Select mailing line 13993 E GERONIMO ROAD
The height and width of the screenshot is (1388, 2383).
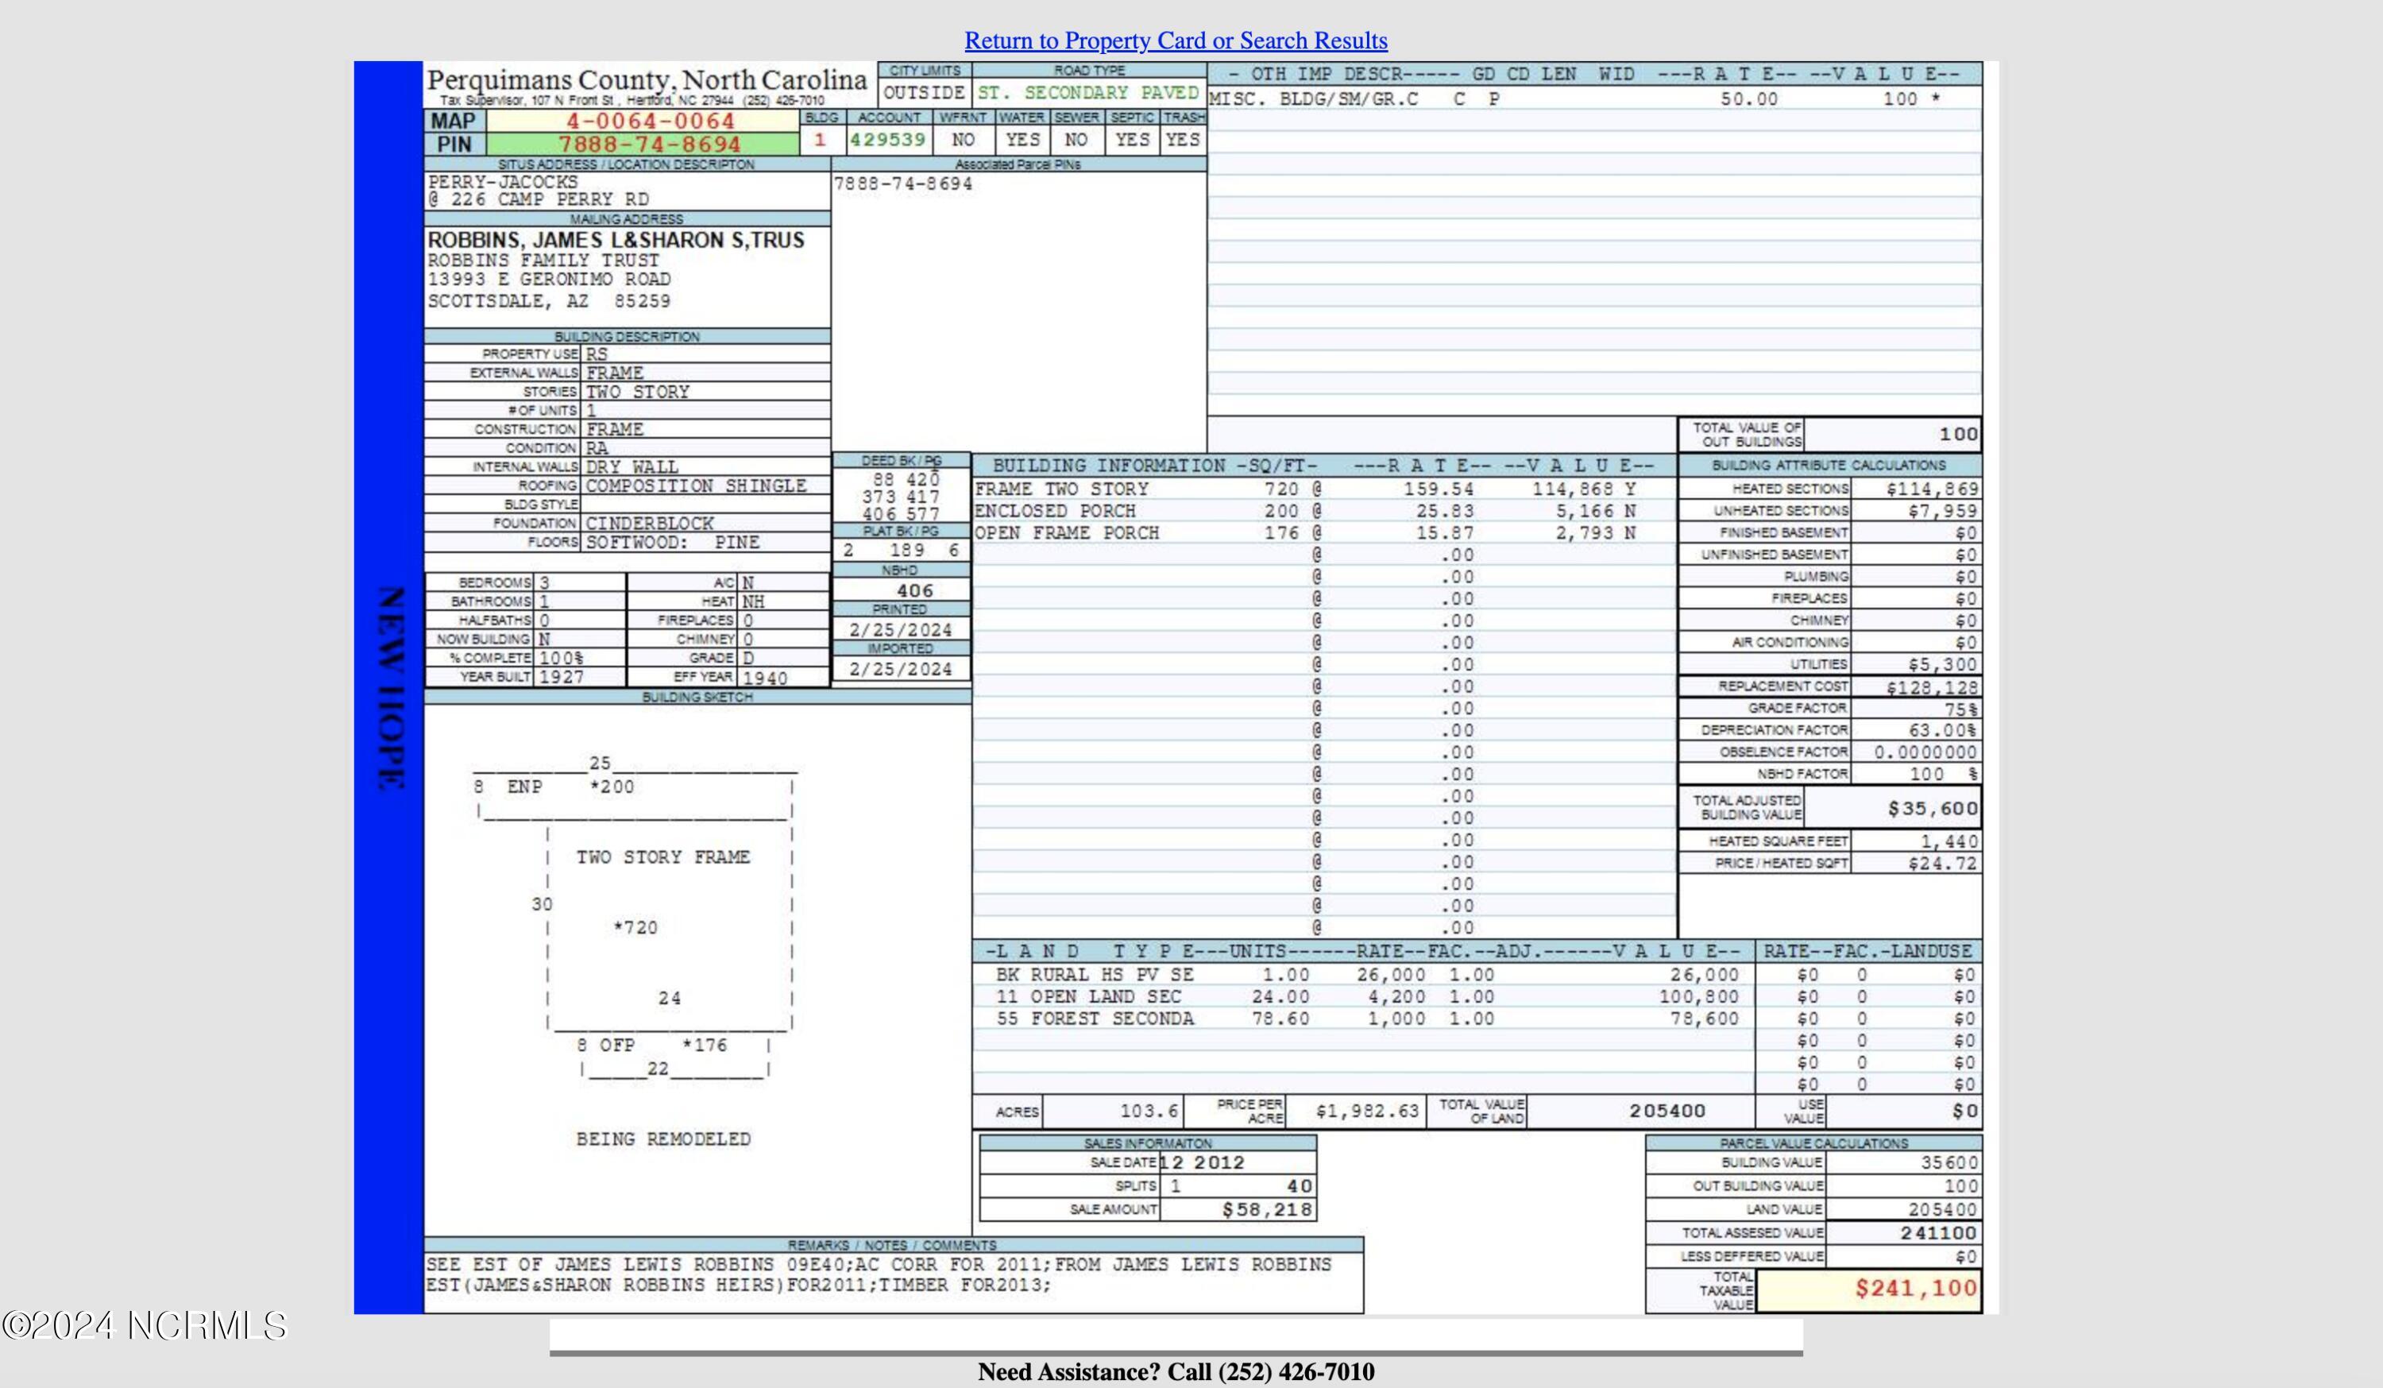click(548, 280)
